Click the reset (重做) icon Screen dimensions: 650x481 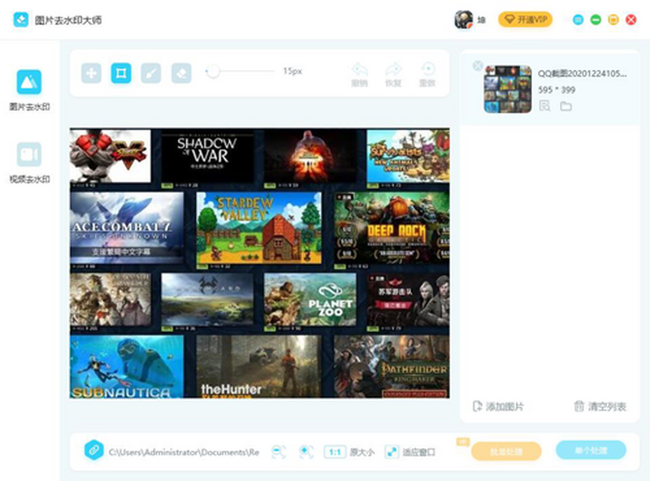pyautogui.click(x=427, y=70)
